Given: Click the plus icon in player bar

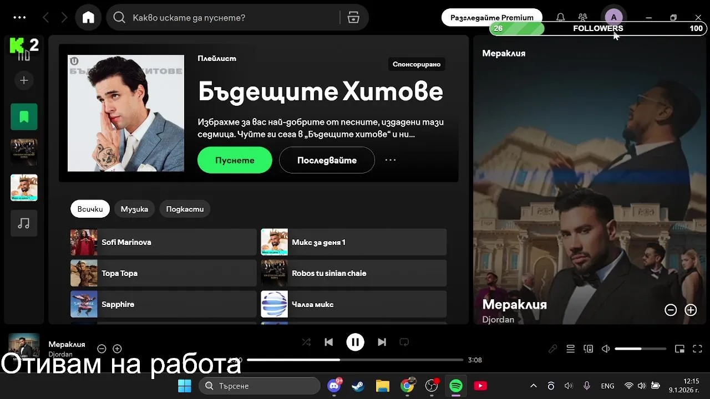Looking at the screenshot, I should (117, 349).
